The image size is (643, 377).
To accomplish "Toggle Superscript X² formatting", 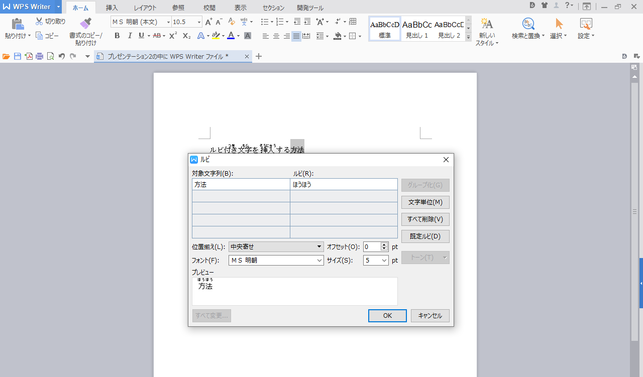I will click(x=173, y=36).
